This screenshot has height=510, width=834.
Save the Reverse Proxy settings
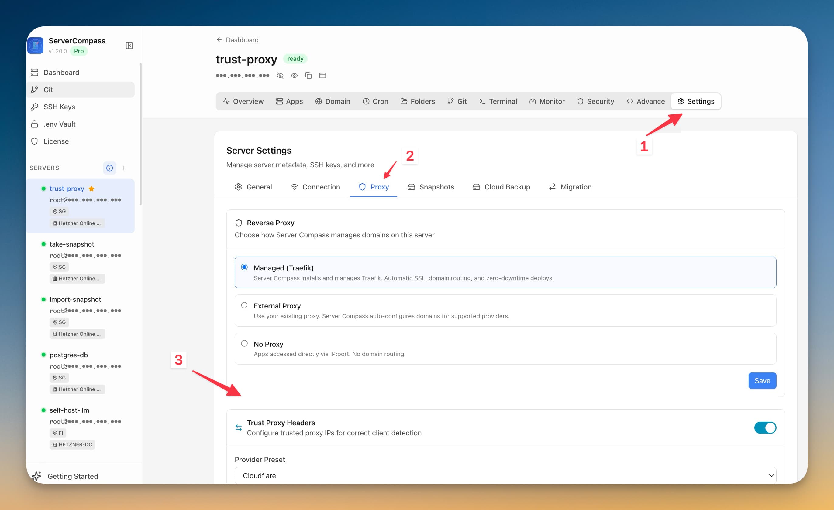pos(762,381)
